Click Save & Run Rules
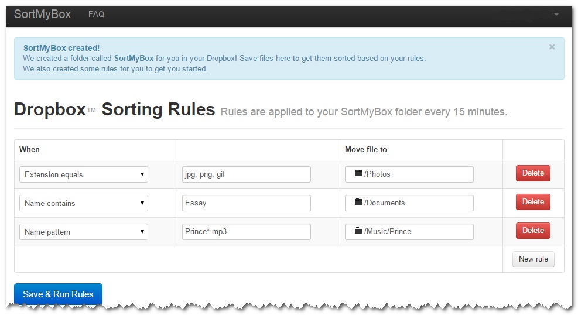The width and height of the screenshot is (578, 319). 58,294
